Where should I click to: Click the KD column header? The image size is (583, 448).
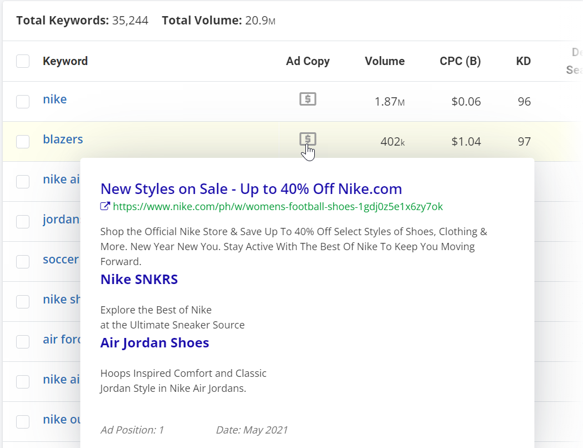(524, 61)
